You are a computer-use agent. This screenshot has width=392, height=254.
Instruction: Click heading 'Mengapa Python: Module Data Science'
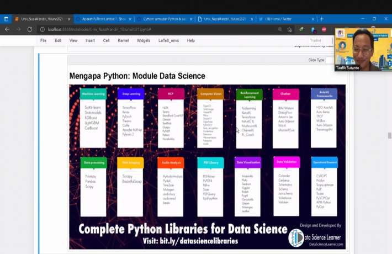(x=137, y=76)
